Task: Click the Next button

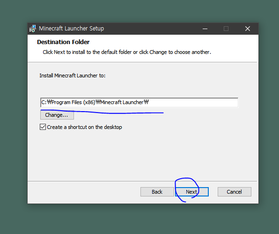Action: (x=191, y=192)
